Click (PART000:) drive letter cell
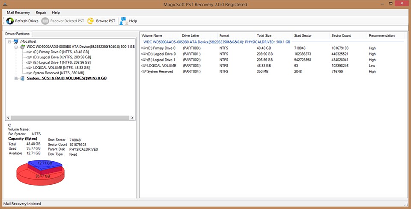The image size is (411, 209). click(x=192, y=48)
